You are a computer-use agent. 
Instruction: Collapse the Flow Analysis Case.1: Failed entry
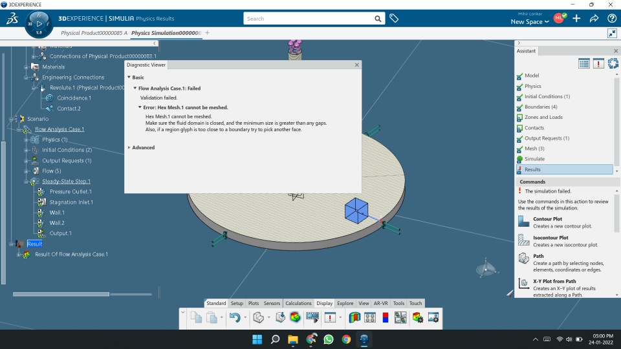tap(135, 89)
